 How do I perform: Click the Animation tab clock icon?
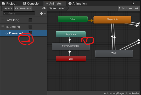point(70,3)
